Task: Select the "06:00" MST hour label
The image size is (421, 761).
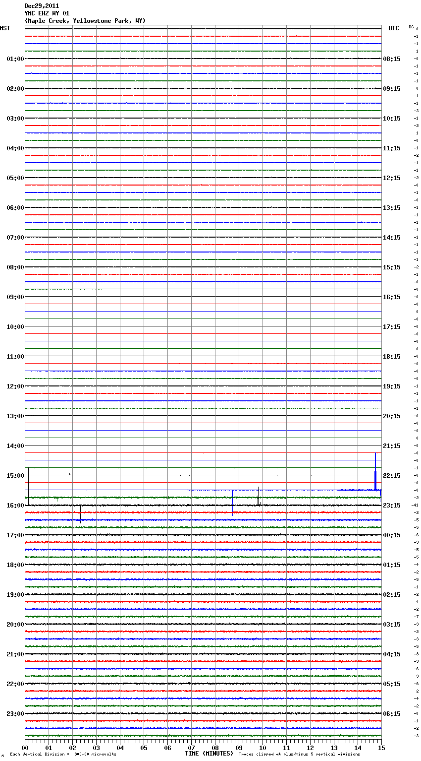Action: 15,208
